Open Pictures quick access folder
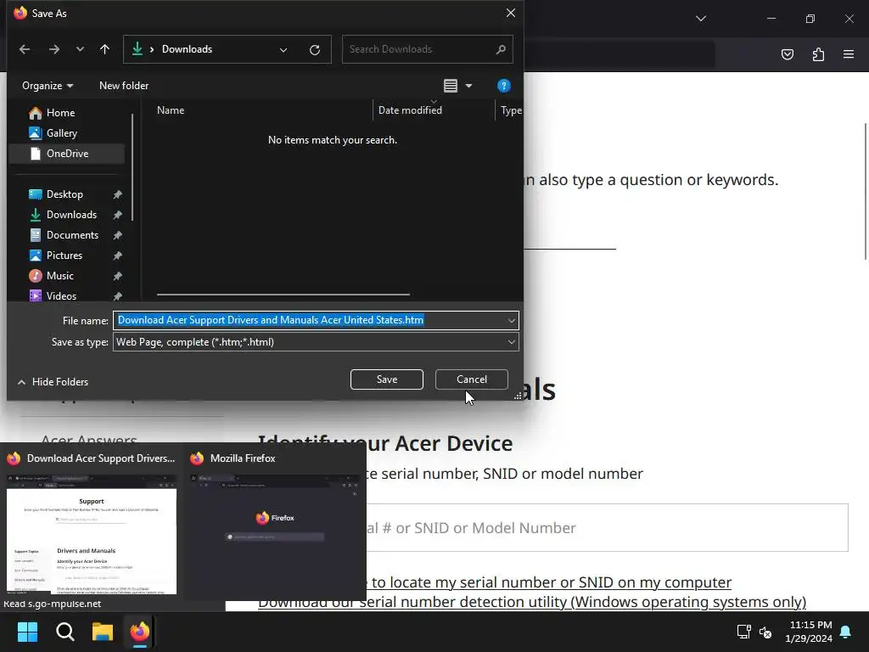The image size is (869, 652). tap(64, 255)
